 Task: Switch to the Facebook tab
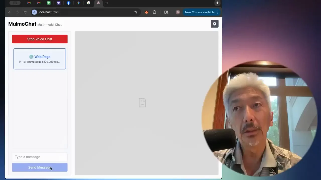coord(68,3)
